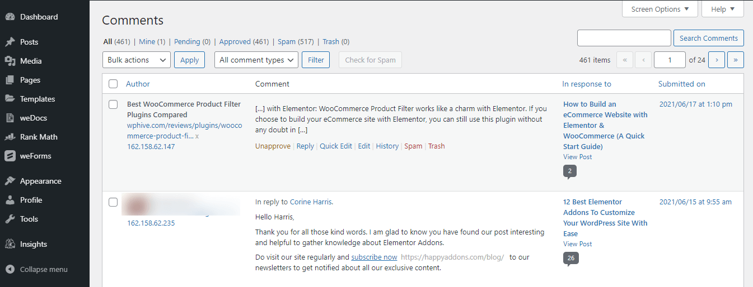This screenshot has width=753, height=287.
Task: Click the Posts pushpin icon
Action: [x=10, y=42]
